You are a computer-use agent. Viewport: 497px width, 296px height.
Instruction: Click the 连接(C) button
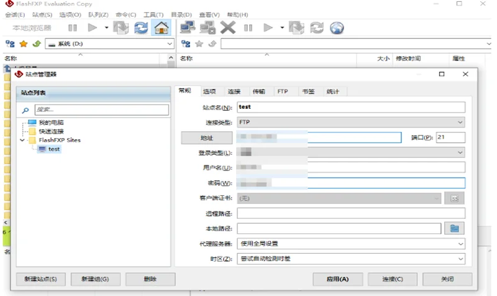(393, 279)
